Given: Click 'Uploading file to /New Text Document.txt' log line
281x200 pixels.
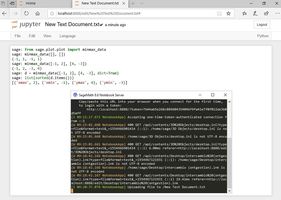Looking at the screenshot, I should (138, 187).
